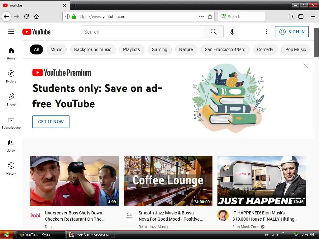Switch to HyperCam - Recording taskbar button
This screenshot has height=239, width=319.
point(91,235)
